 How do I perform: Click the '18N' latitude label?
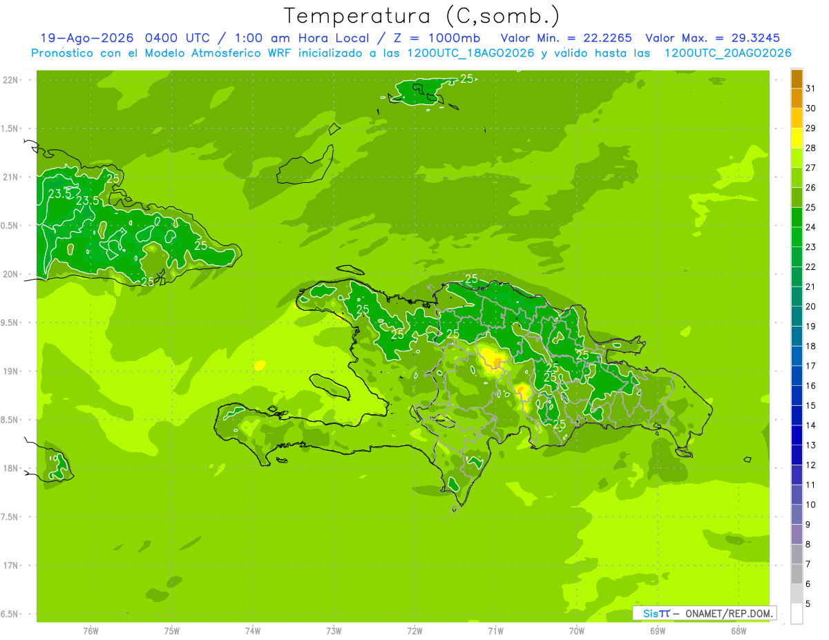pyautogui.click(x=10, y=469)
